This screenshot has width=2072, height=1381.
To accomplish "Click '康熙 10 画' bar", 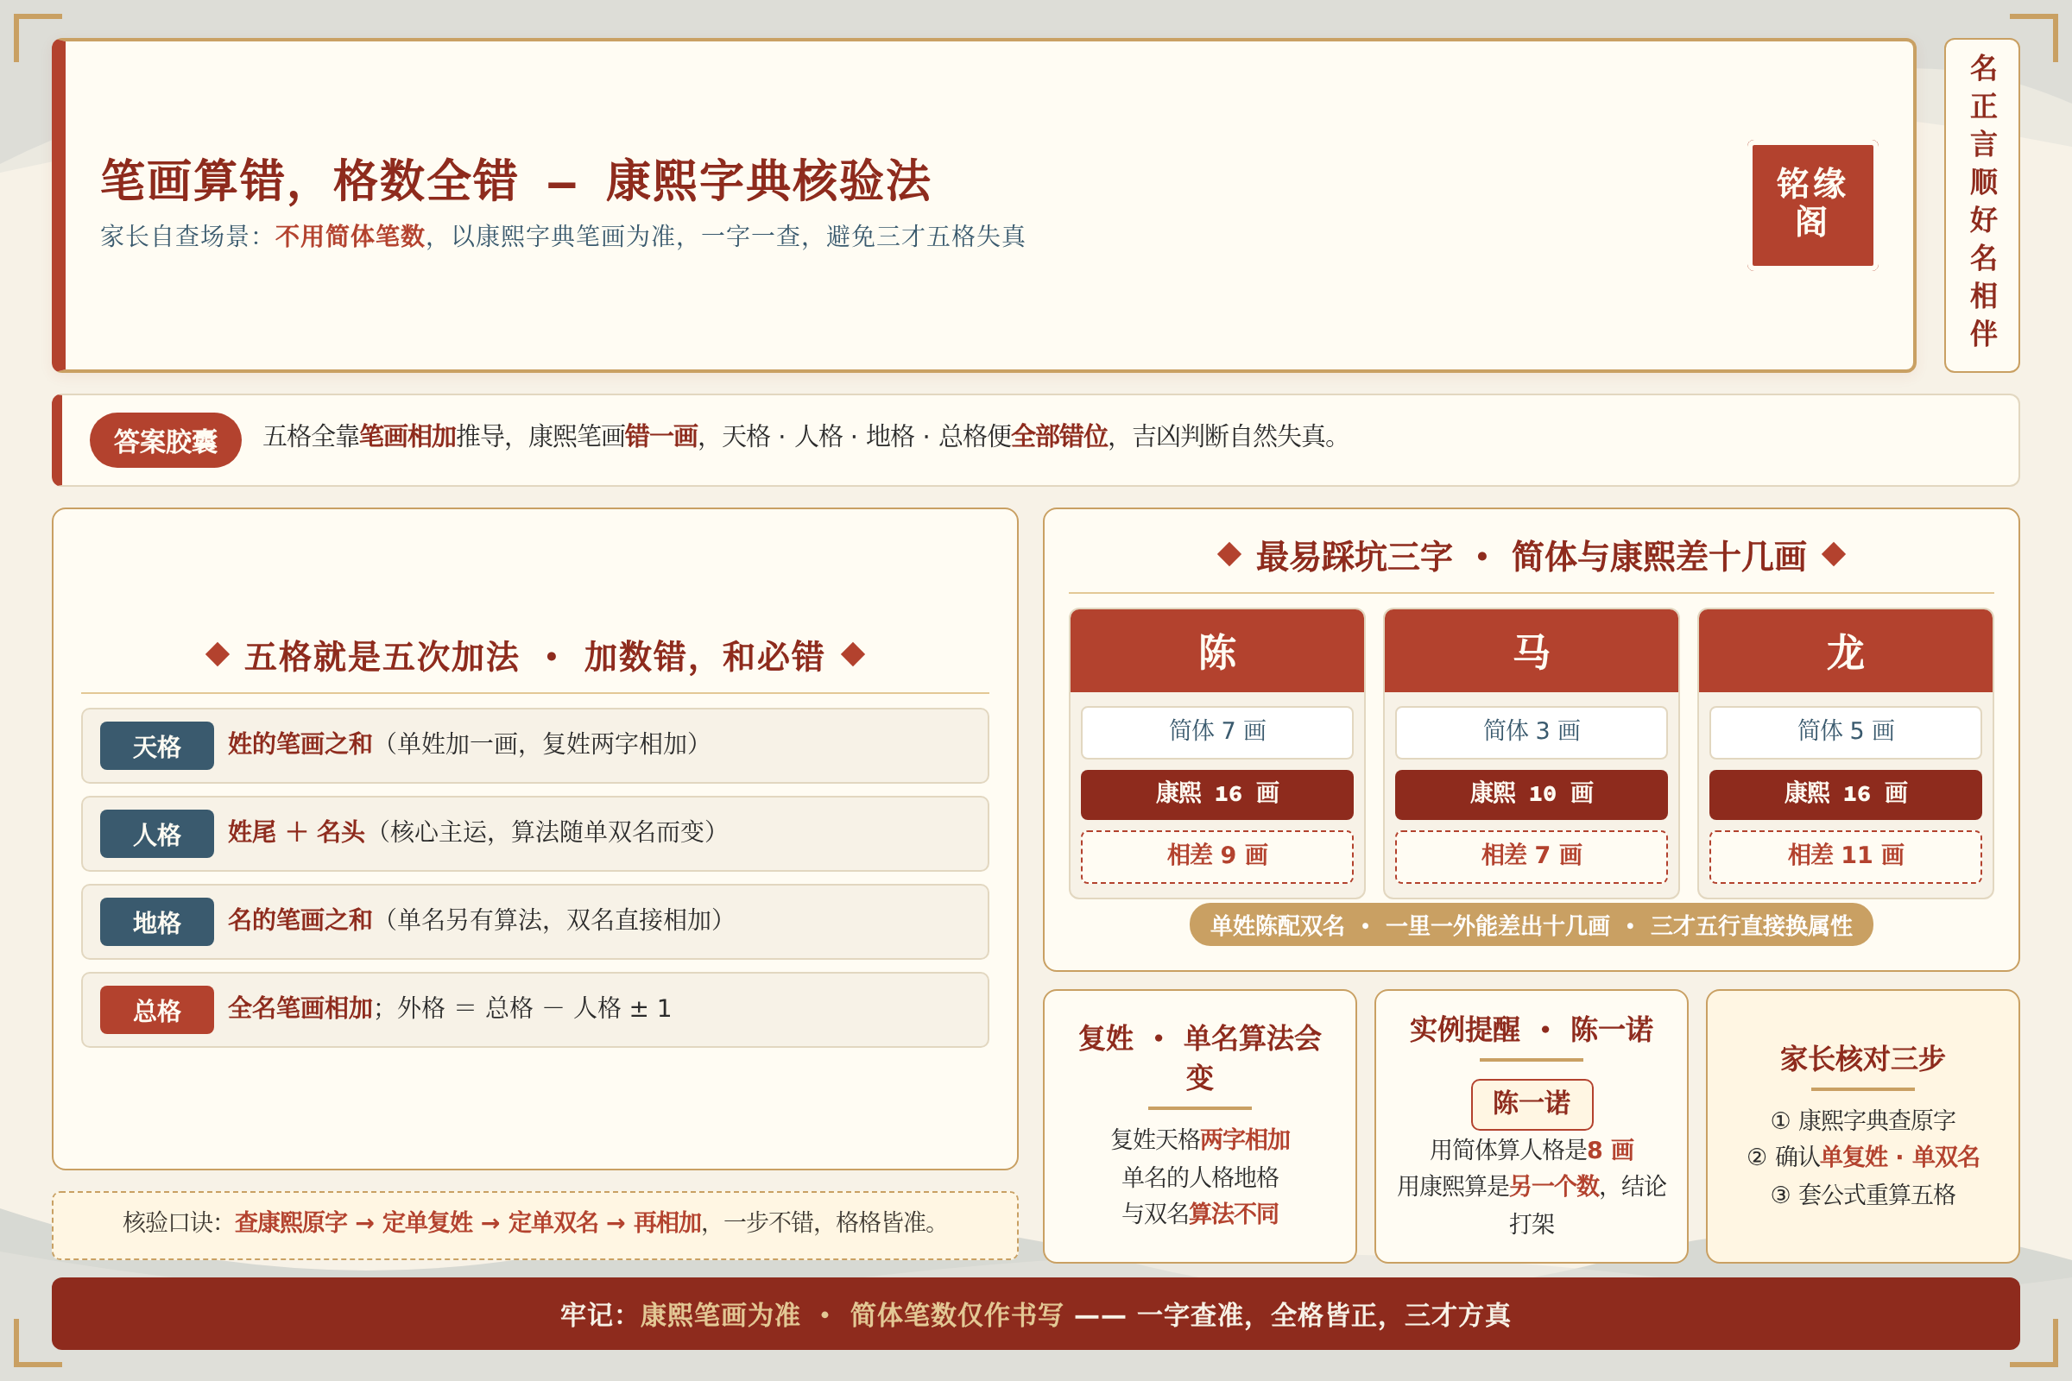I will tap(1531, 794).
